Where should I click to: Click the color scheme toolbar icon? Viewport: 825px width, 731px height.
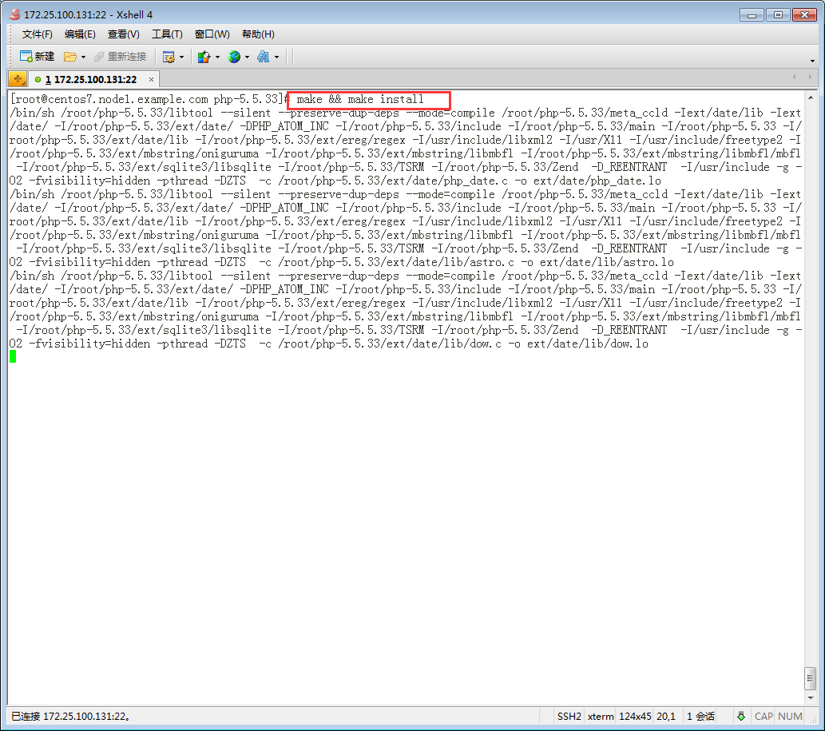click(204, 57)
